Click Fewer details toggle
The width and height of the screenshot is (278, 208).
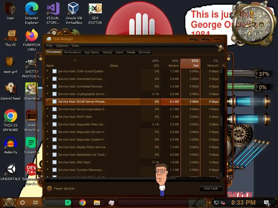pyautogui.click(x=61, y=188)
